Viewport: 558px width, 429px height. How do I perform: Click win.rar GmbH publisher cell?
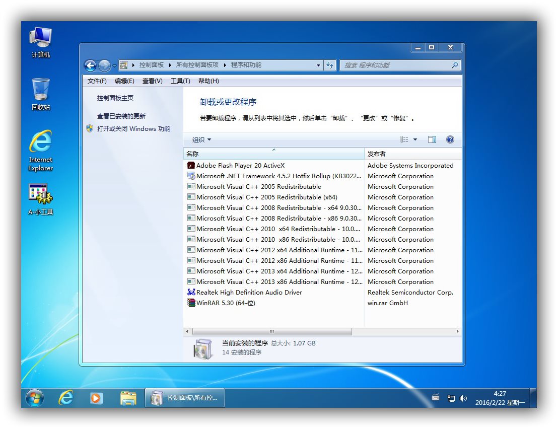tap(388, 303)
